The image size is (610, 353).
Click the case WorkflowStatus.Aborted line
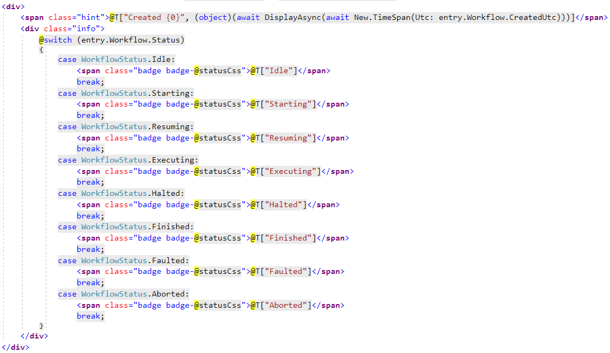point(124,294)
